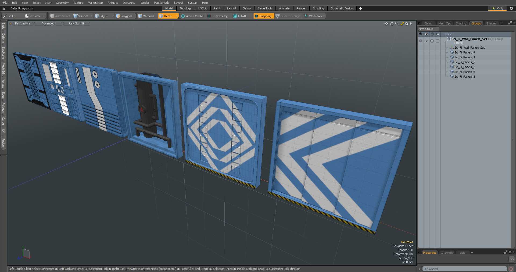Click the New Group button

[x=428, y=29]
